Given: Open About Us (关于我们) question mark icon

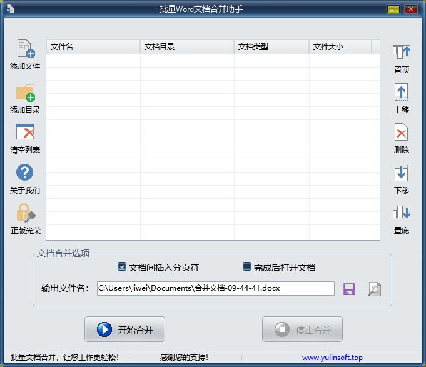Looking at the screenshot, I should [25, 172].
